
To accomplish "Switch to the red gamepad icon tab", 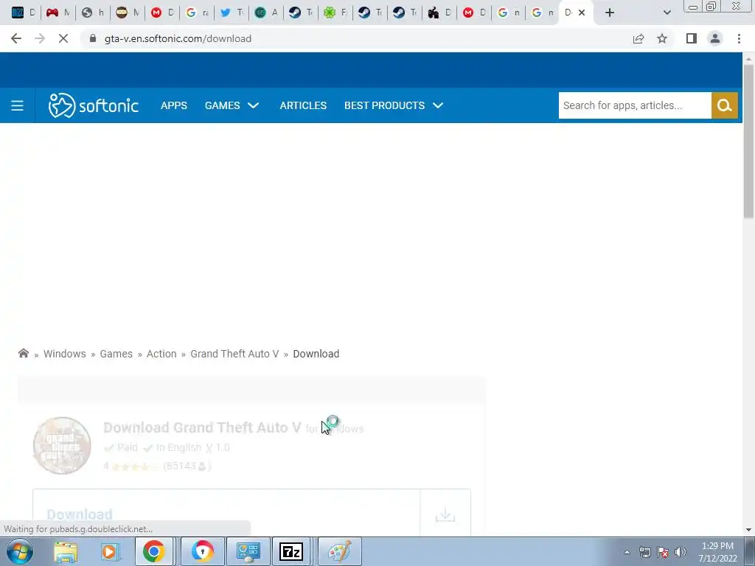I will 58,13.
